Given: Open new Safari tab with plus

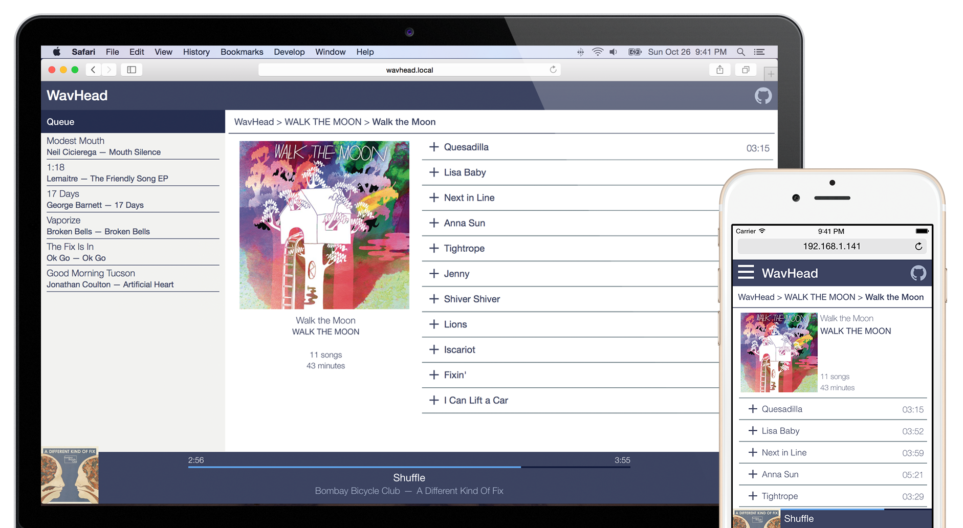Looking at the screenshot, I should point(771,74).
